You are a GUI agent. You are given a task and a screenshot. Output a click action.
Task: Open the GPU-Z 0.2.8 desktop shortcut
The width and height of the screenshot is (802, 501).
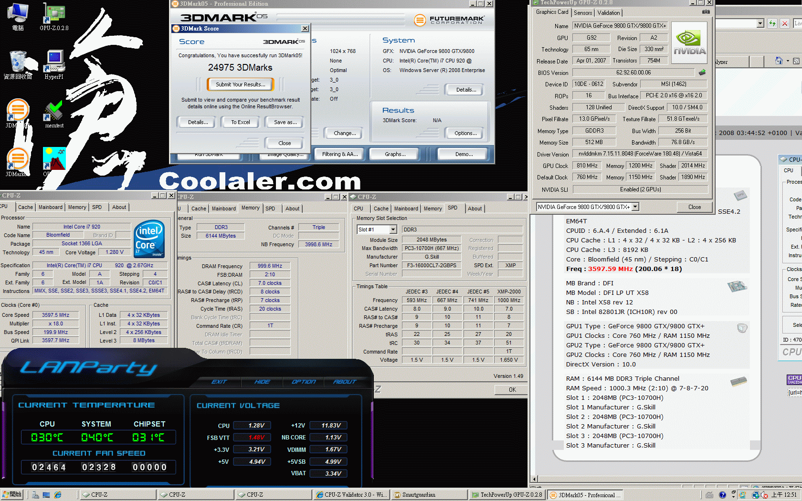pos(54,17)
